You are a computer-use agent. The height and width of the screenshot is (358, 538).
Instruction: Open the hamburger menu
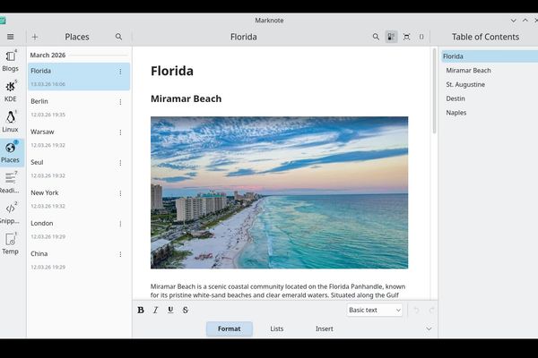click(x=10, y=37)
